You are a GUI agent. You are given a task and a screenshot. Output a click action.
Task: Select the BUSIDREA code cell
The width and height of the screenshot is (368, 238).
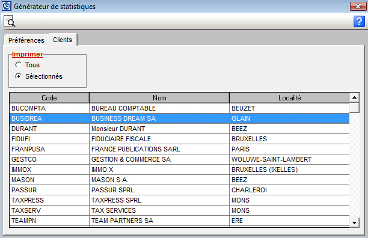pyautogui.click(x=49, y=118)
